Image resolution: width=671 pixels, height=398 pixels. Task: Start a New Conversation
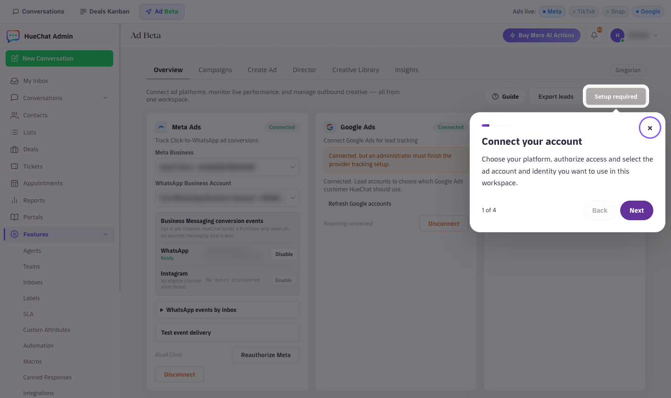point(59,59)
